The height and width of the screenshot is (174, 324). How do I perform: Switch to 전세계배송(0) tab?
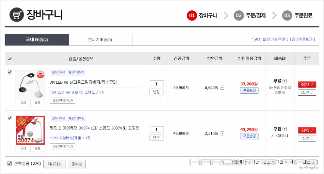click(x=100, y=39)
